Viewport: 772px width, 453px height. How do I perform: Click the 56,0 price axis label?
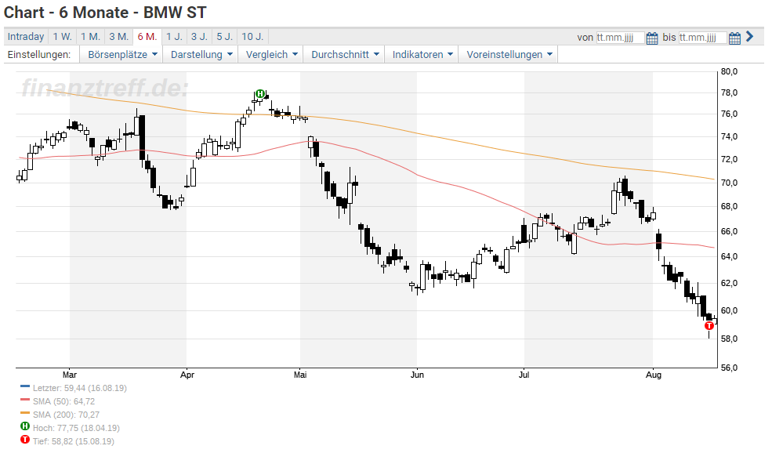pos(729,368)
